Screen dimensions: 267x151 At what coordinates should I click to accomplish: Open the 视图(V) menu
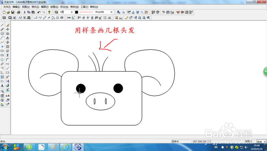coord(26,7)
